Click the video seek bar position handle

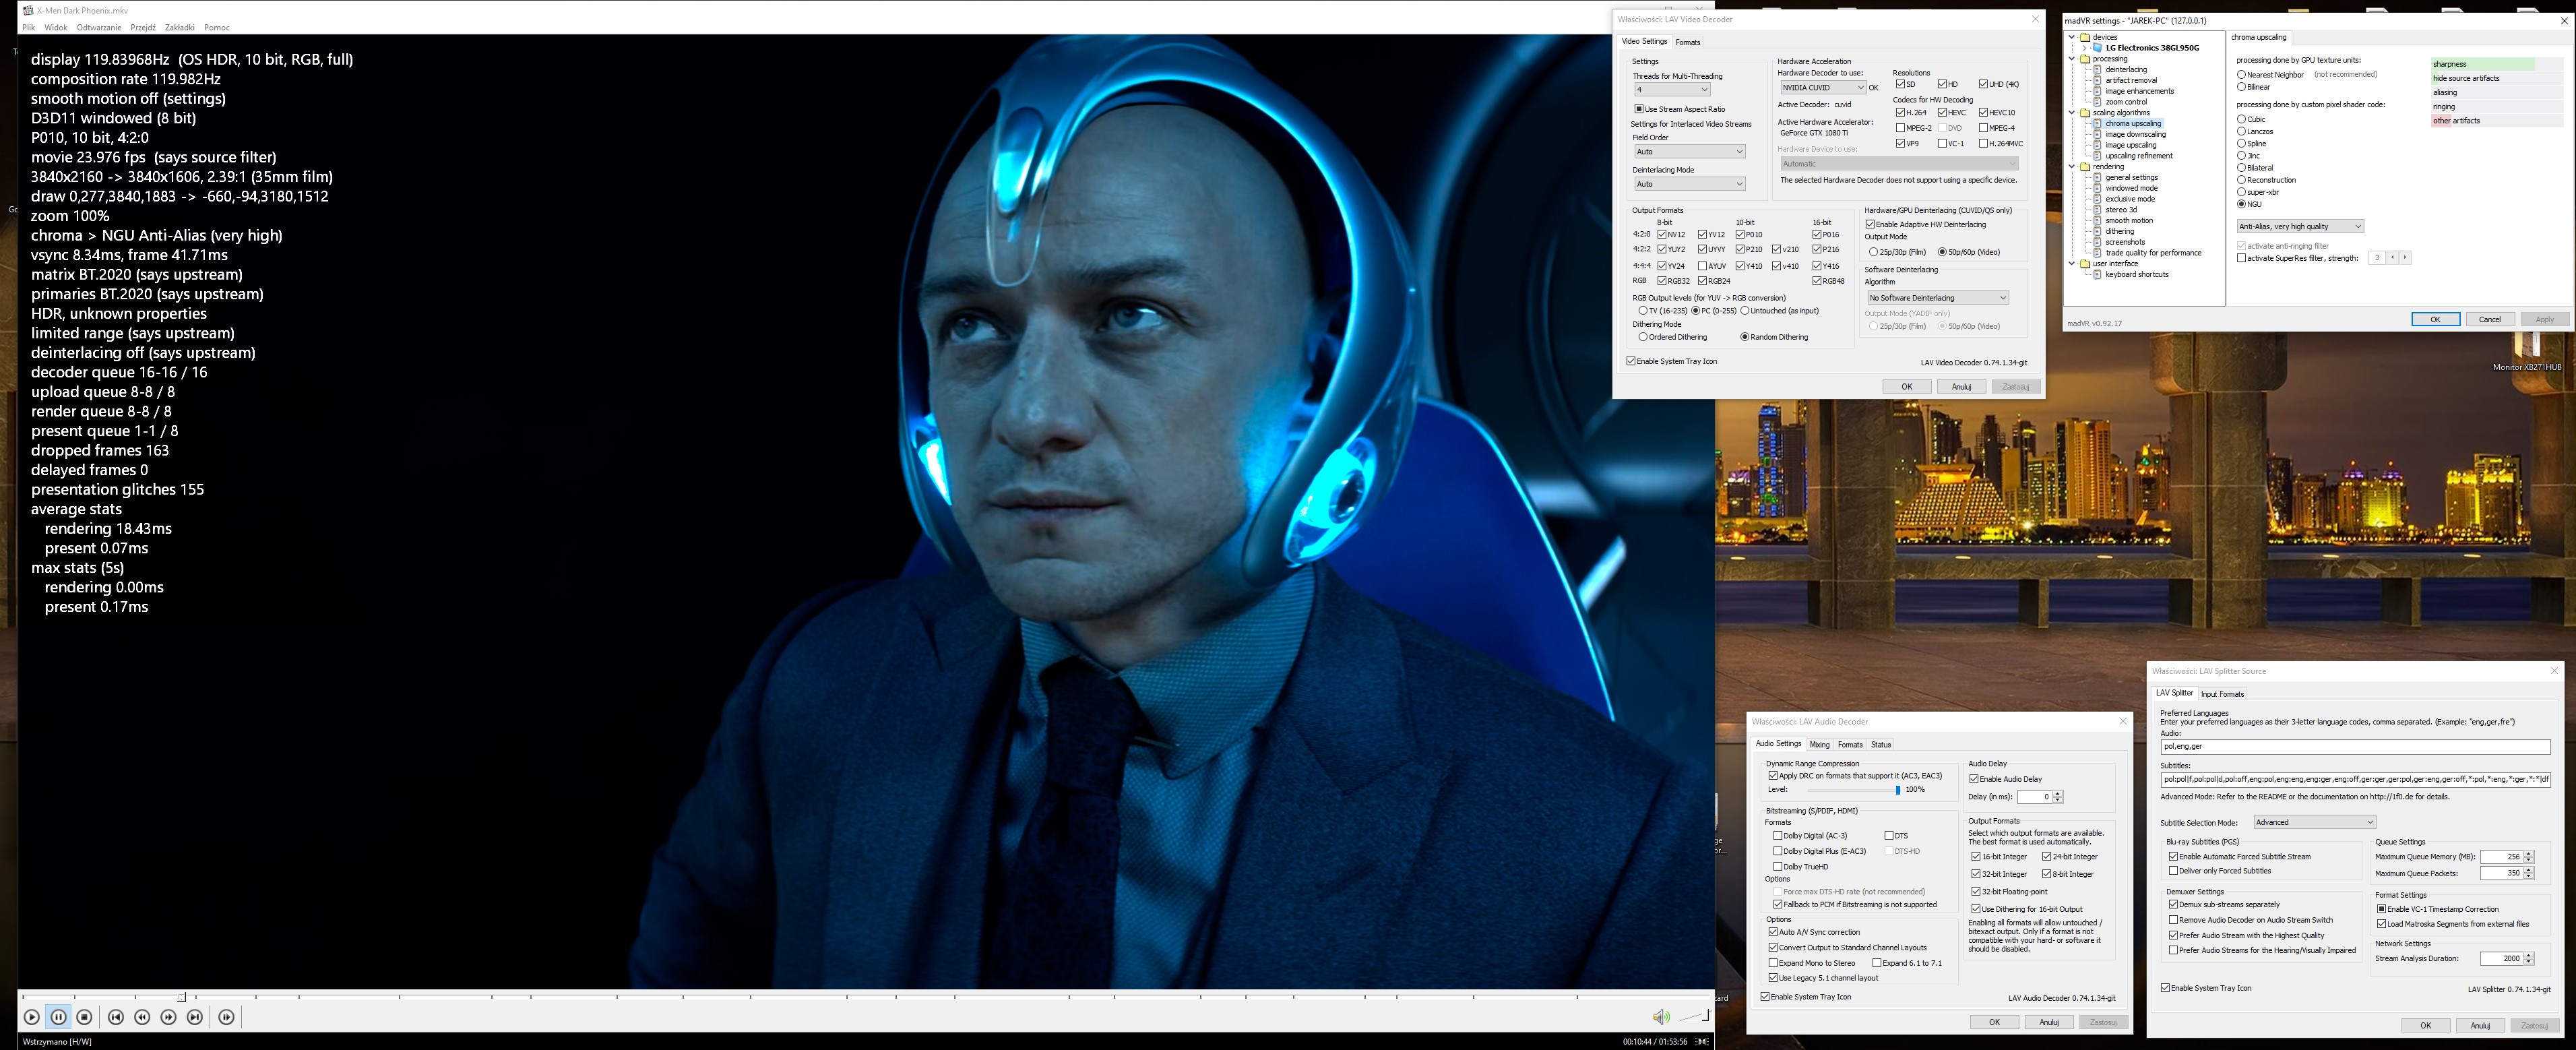pos(182,997)
